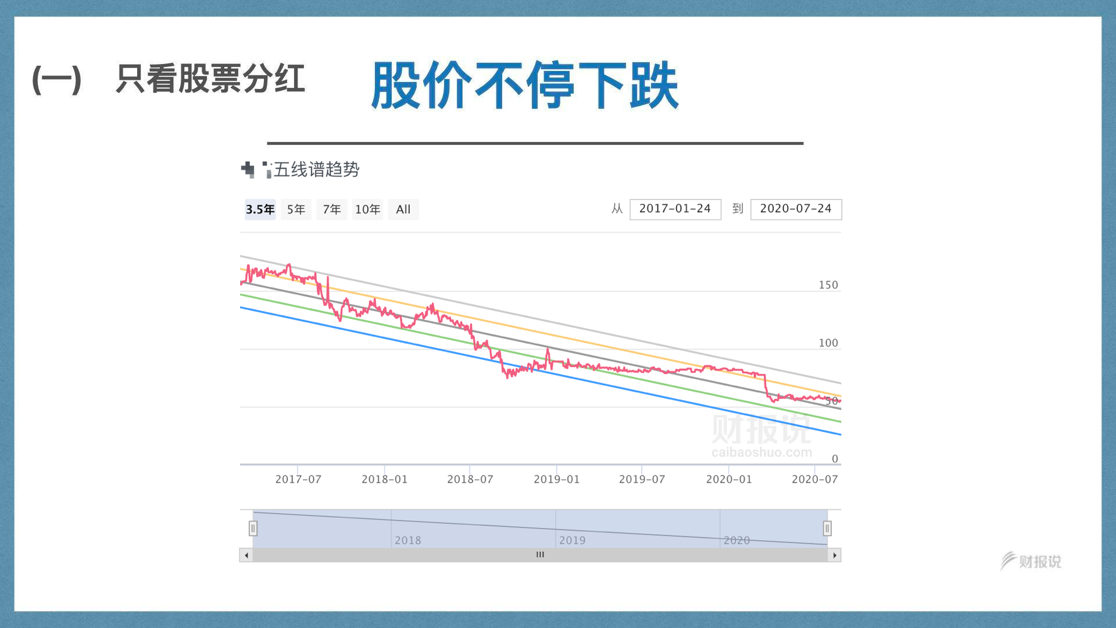The width and height of the screenshot is (1116, 628).
Task: Click the 7年 time range button
Action: (332, 209)
